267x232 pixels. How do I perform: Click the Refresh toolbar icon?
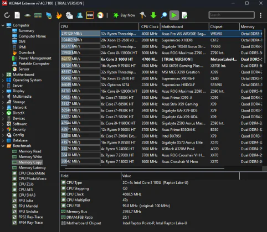(7, 15)
